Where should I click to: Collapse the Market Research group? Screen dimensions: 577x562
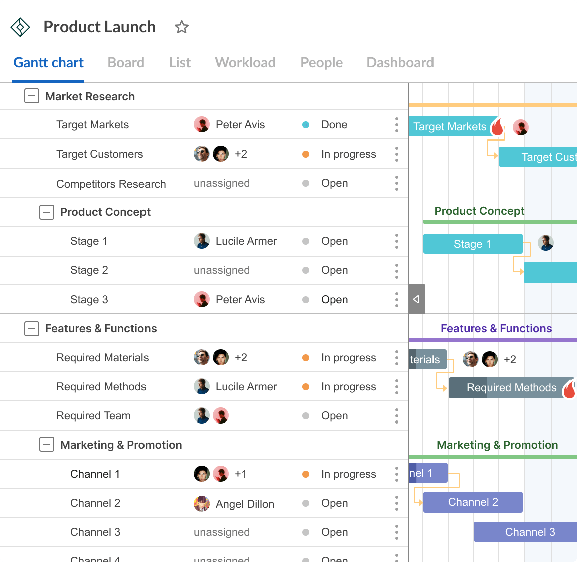tap(32, 96)
